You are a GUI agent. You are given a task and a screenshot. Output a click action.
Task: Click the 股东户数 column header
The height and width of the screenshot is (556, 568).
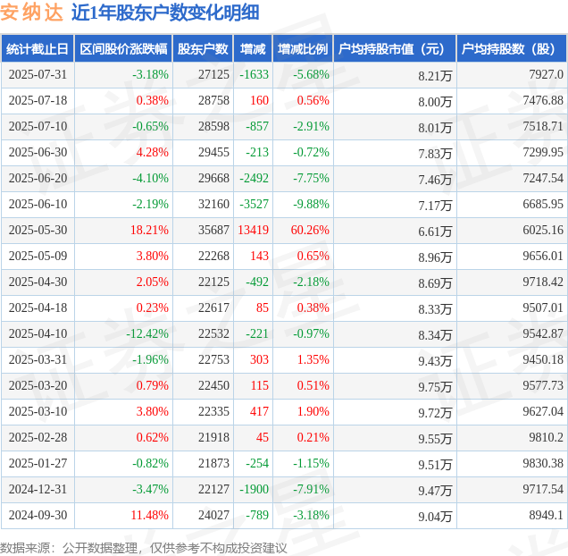click(x=203, y=48)
